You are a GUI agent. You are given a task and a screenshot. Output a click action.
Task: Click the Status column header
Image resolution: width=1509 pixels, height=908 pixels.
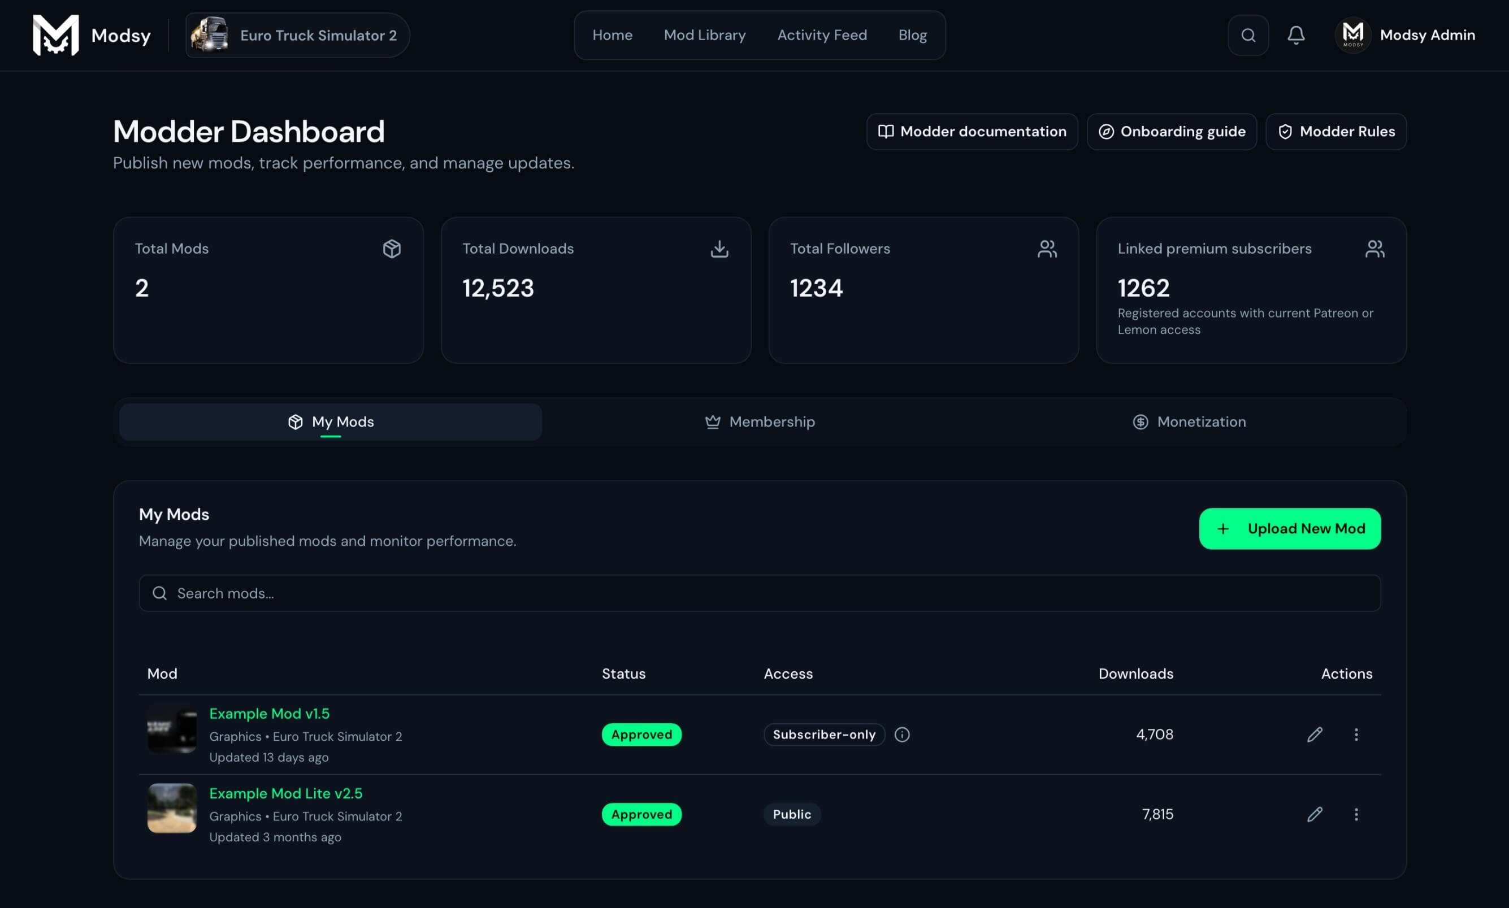[623, 674]
